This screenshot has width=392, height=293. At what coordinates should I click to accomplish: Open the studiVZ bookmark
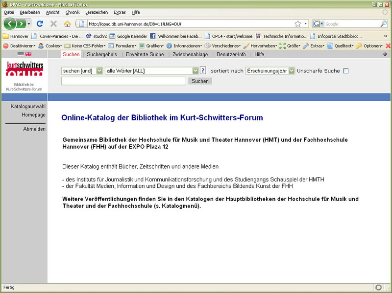96,36
